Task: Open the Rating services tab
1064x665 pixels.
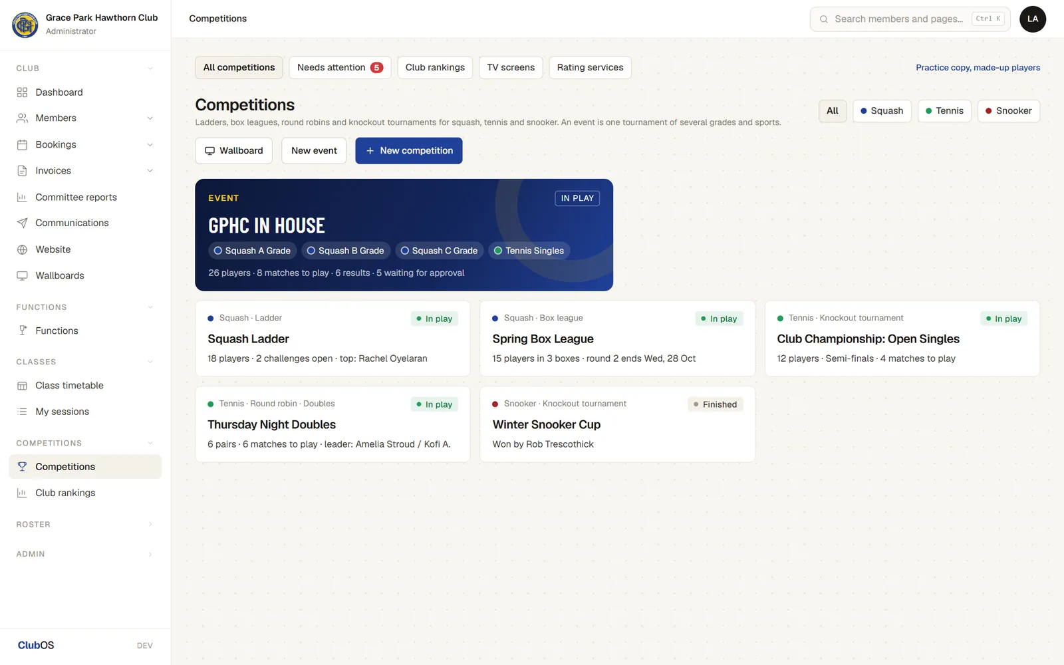Action: (x=590, y=68)
